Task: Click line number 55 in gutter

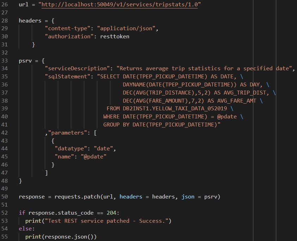Action: click(x=5, y=237)
